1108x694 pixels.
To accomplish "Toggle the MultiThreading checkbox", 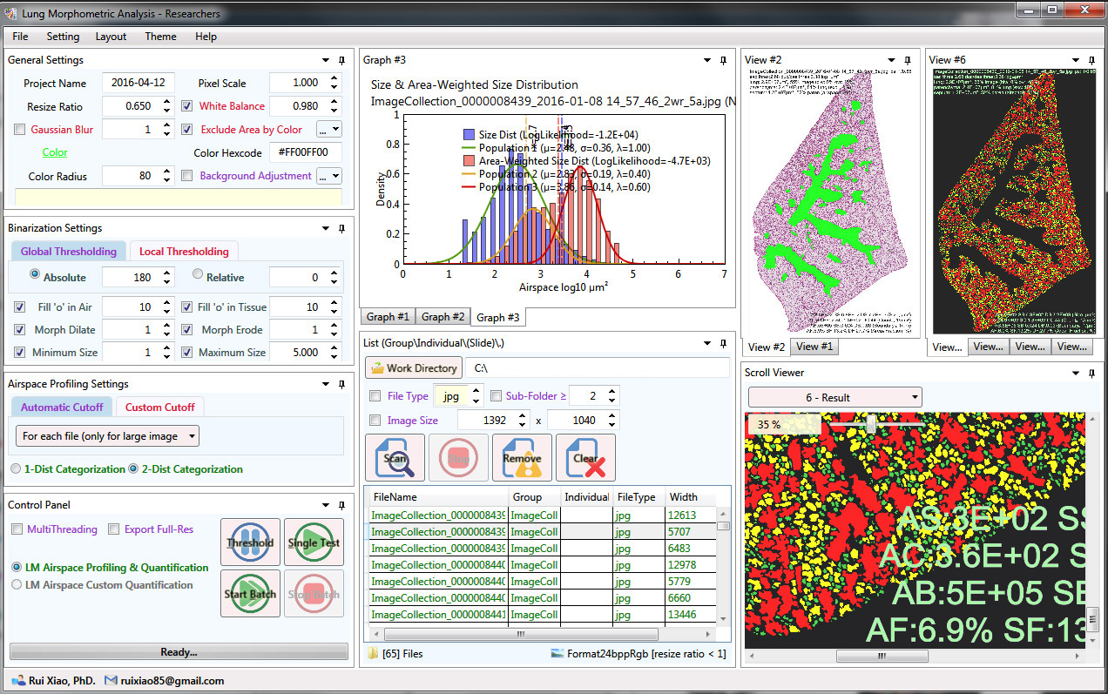I will (x=17, y=529).
